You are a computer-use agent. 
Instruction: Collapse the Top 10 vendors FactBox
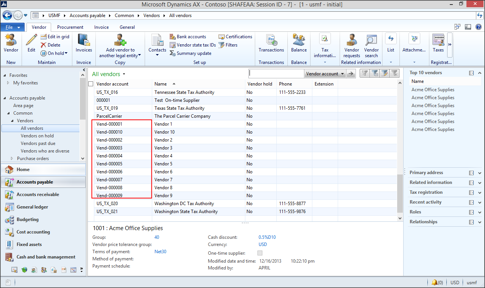coord(480,73)
